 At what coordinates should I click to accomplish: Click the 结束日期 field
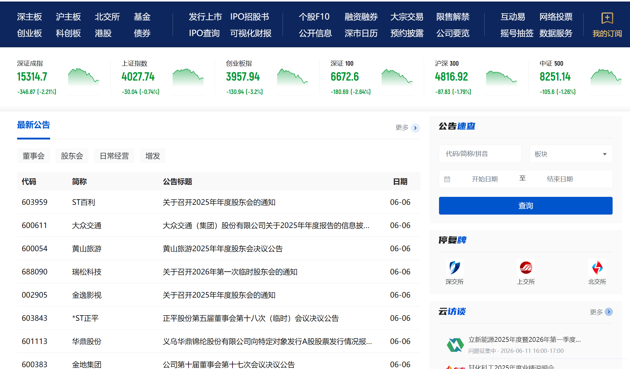pyautogui.click(x=560, y=179)
